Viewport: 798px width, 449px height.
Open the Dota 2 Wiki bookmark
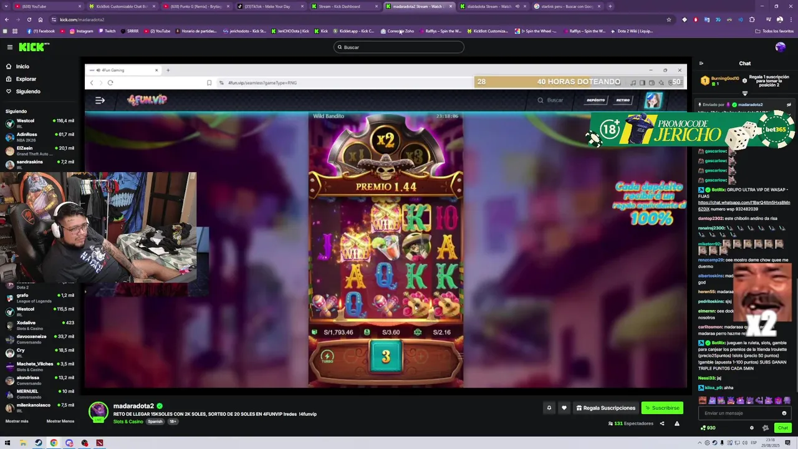point(632,31)
